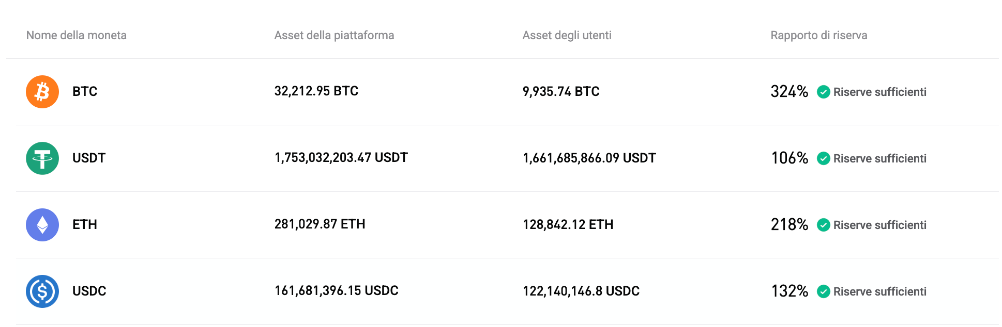Click the 'Asset degli utenti' header

pos(567,36)
